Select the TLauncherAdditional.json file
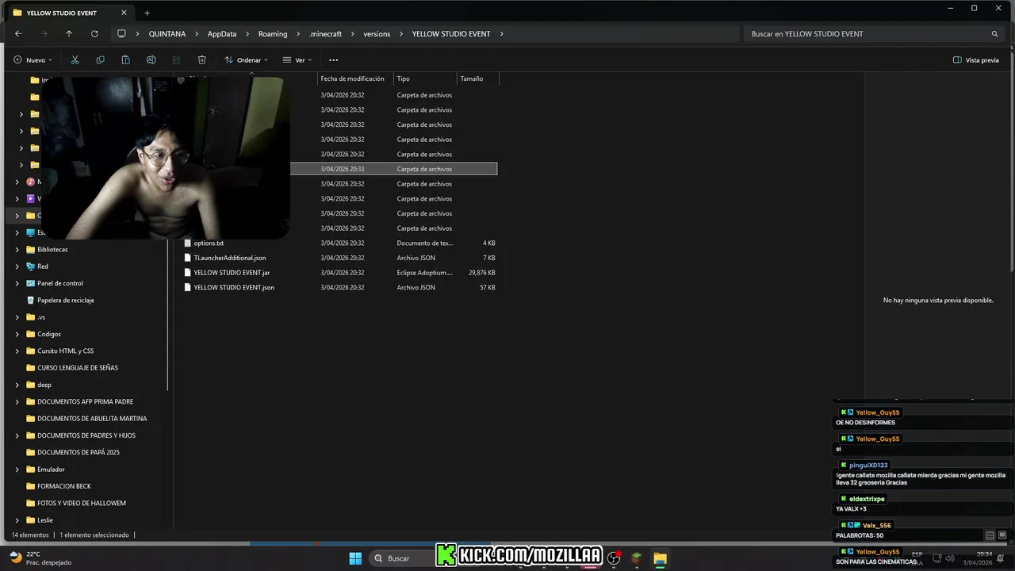The width and height of the screenshot is (1015, 571). click(230, 258)
